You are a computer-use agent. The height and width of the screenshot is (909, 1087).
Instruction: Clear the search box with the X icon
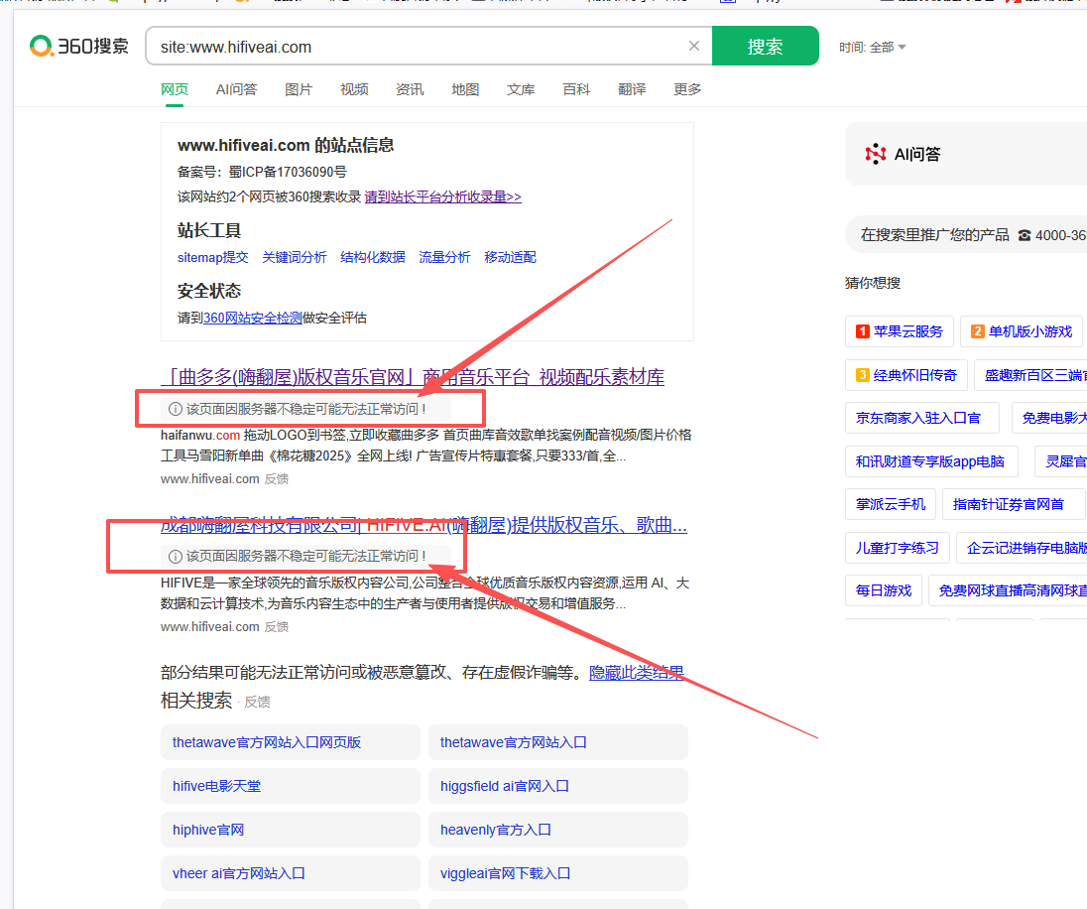click(x=694, y=46)
